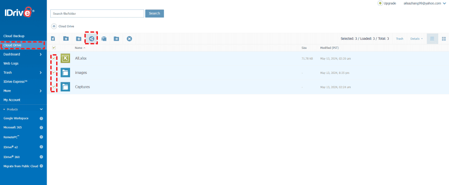Uncheck the images folder checkbox
The image size is (449, 185).
click(54, 73)
